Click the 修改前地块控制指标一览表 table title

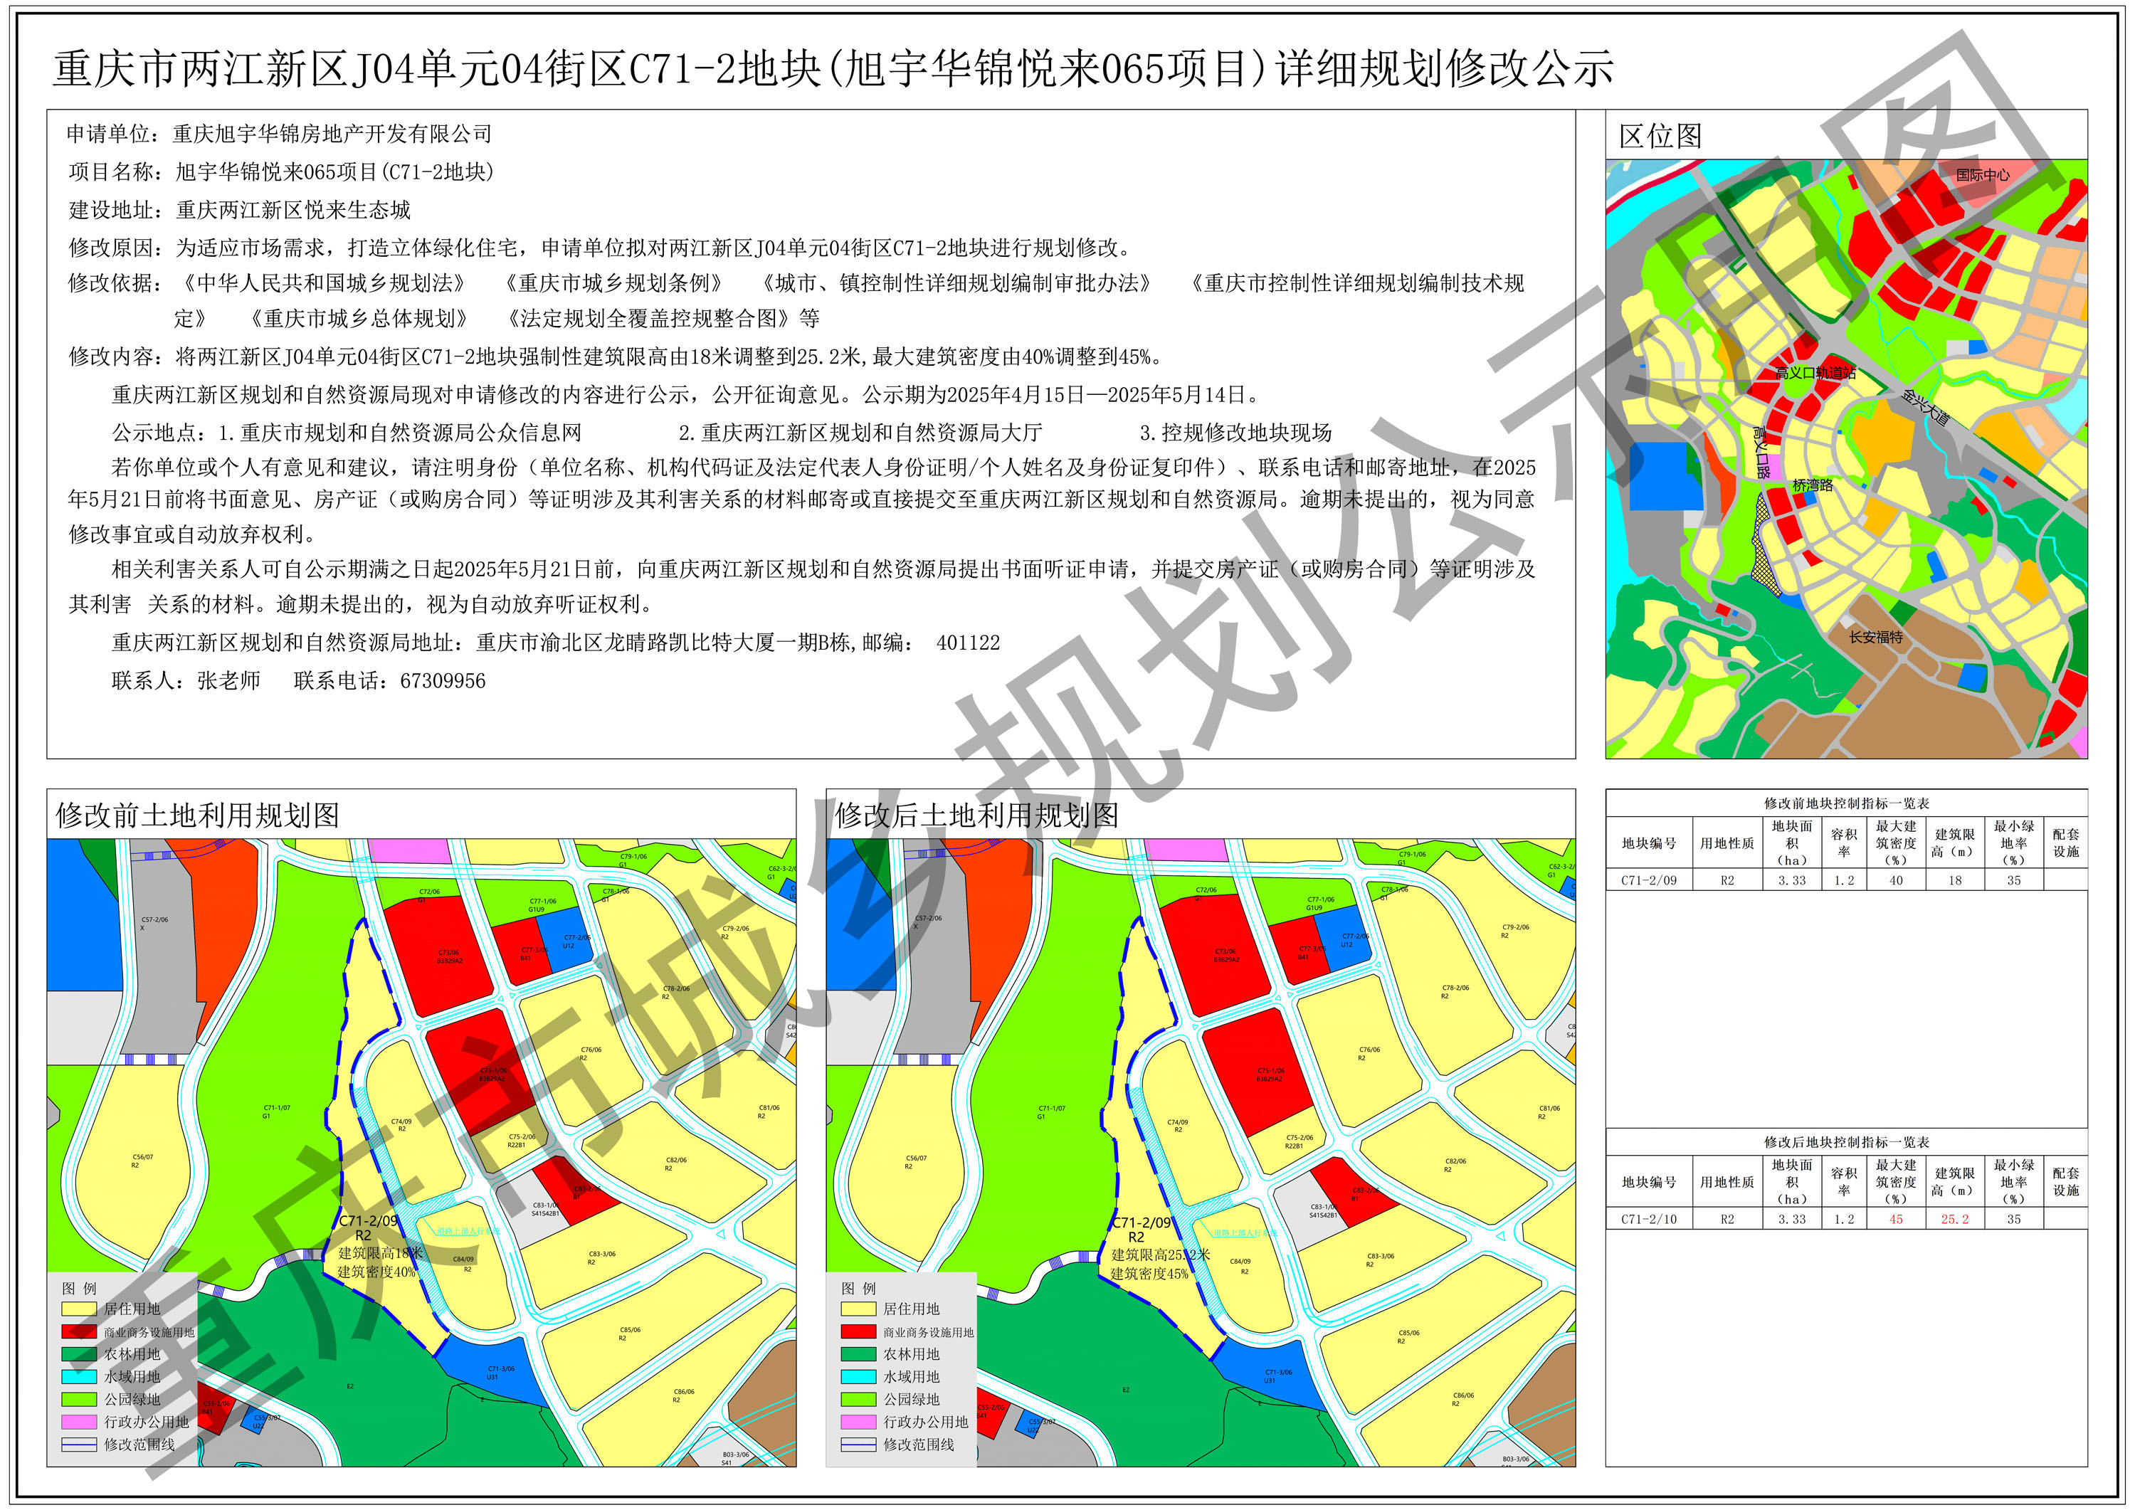pyautogui.click(x=1846, y=803)
